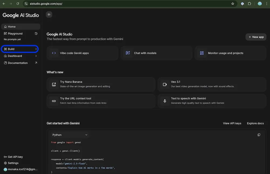
Task: Open the Explore docs link
Action: [255, 123]
